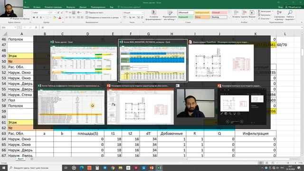This screenshot has height=171, width=304.
Task: Click the zoom slider in status bar
Action: tap(288, 163)
